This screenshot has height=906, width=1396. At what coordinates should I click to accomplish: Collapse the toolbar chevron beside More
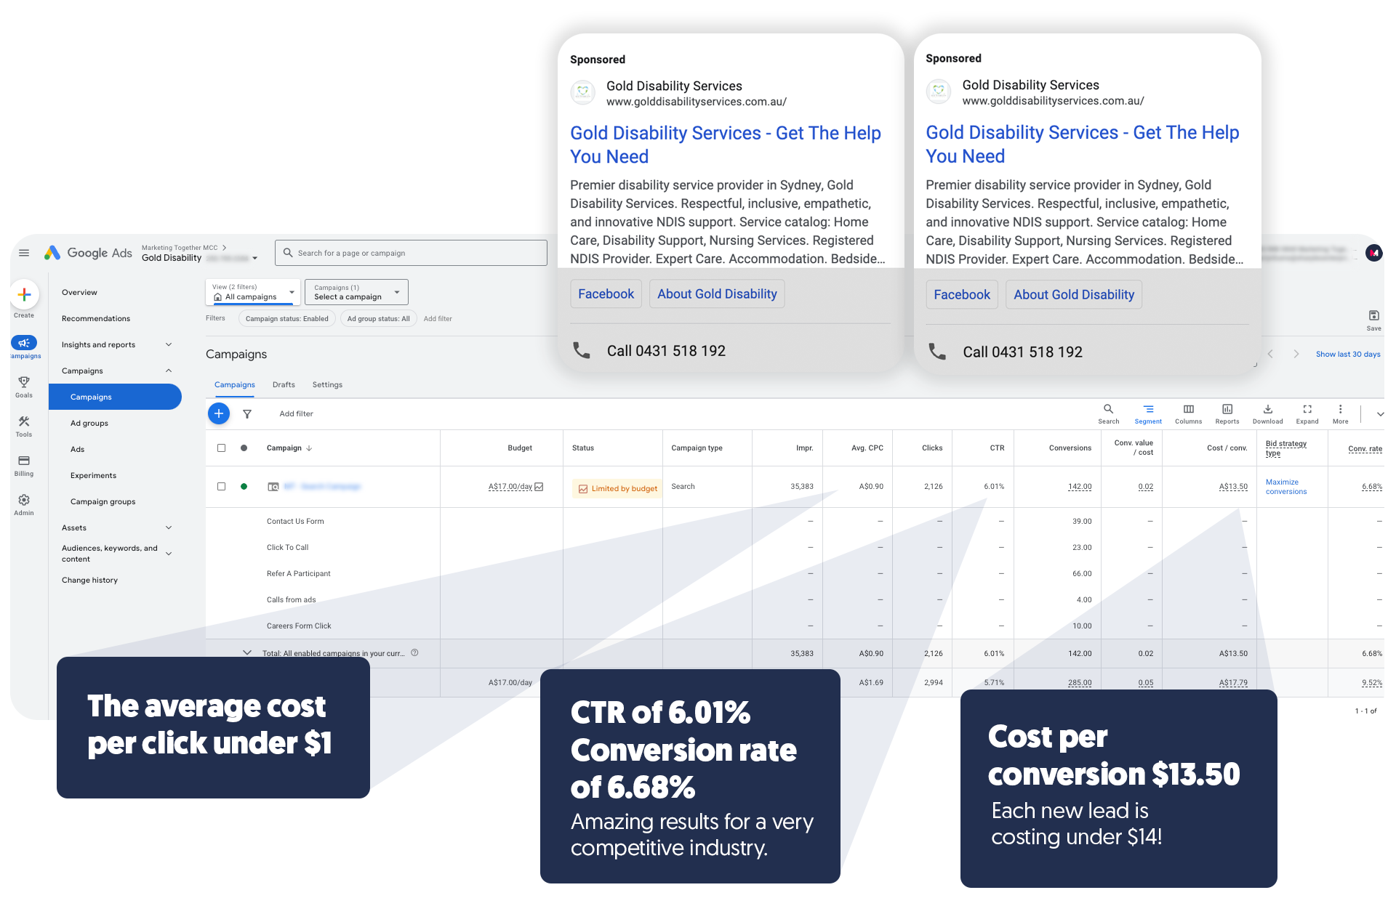(1380, 414)
